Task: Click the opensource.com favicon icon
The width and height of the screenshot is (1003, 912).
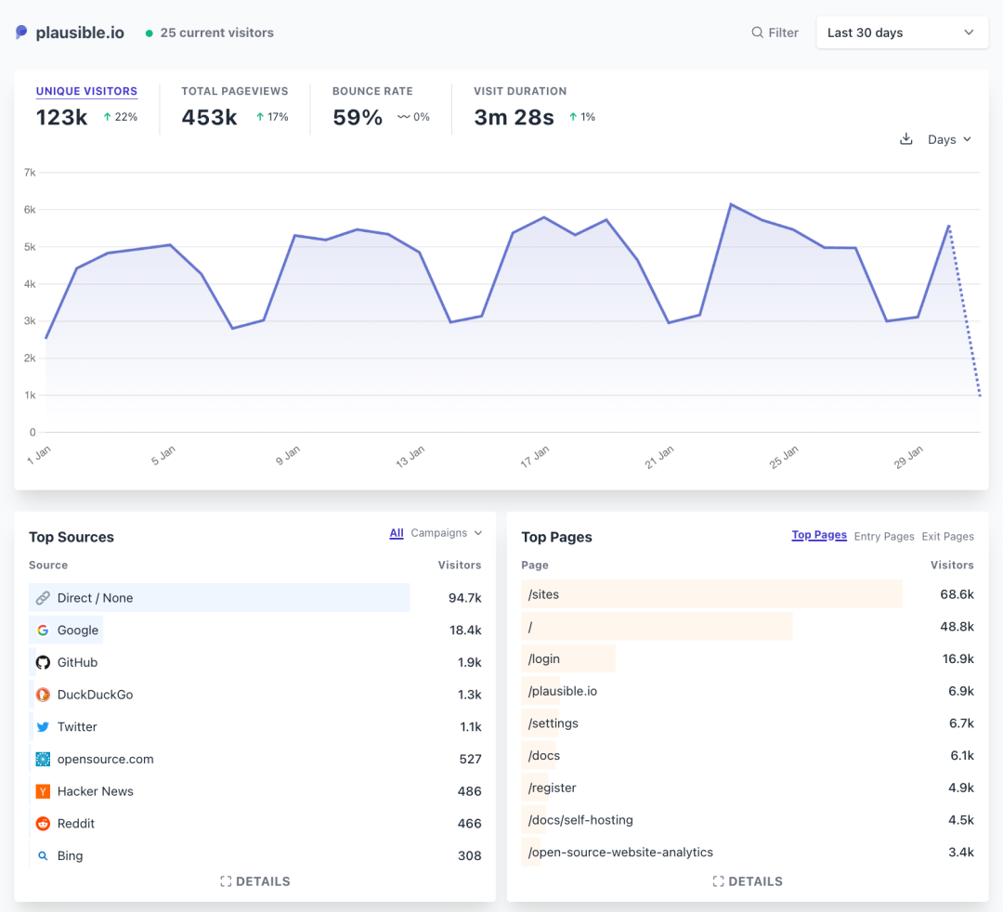Action: [x=43, y=759]
